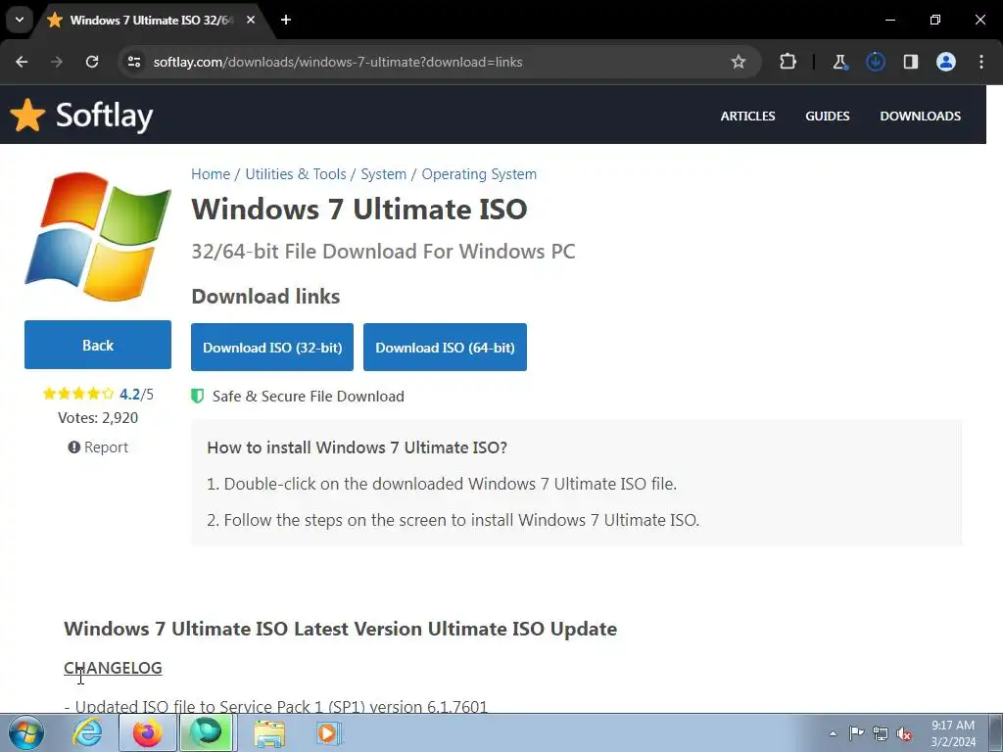Switch to the green browser taskbar icon
The height and width of the screenshot is (752, 1003).
[206, 732]
